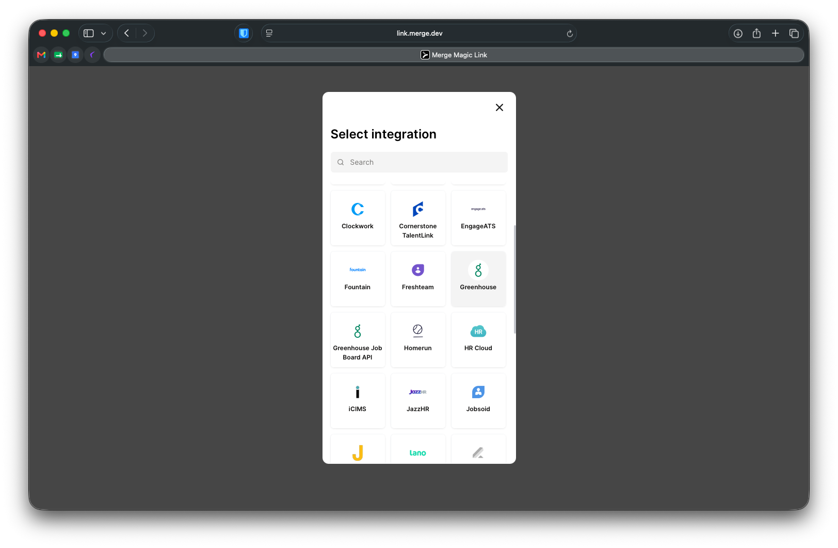
Task: Open Greenhouse Job Board API integration
Action: point(358,340)
